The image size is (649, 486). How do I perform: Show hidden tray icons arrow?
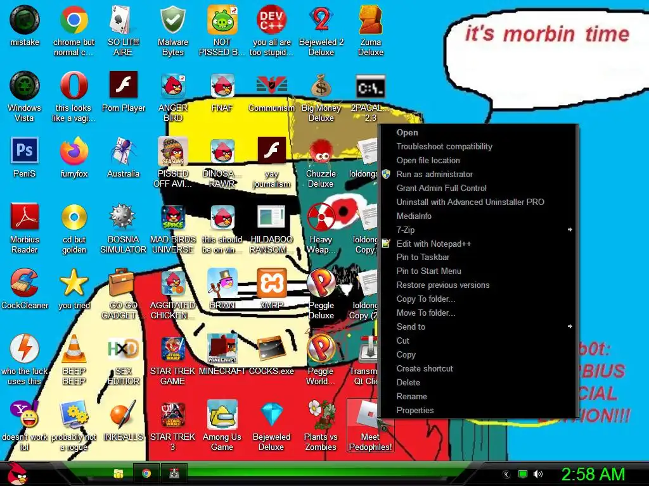point(506,475)
